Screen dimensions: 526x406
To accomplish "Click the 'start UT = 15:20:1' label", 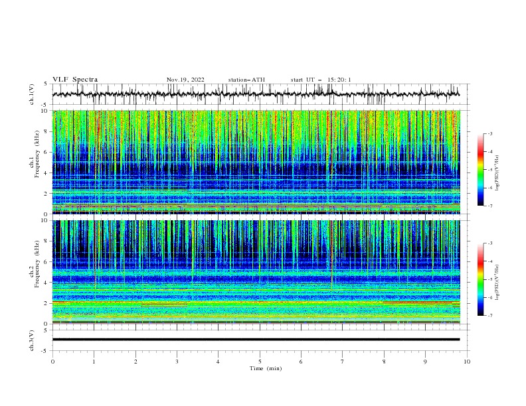I will click(321, 80).
